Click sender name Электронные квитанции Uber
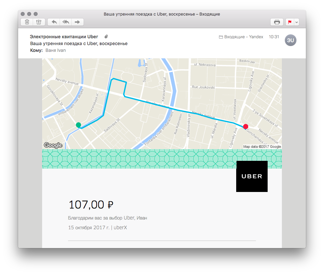324x274 pixels. 64,37
